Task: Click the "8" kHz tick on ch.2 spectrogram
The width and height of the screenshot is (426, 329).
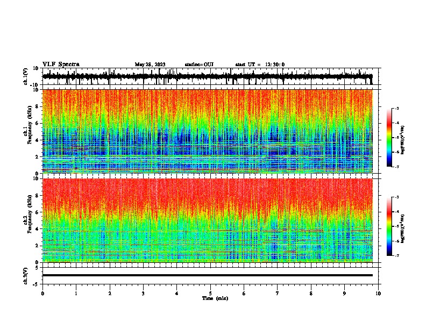Action: pos(37,196)
